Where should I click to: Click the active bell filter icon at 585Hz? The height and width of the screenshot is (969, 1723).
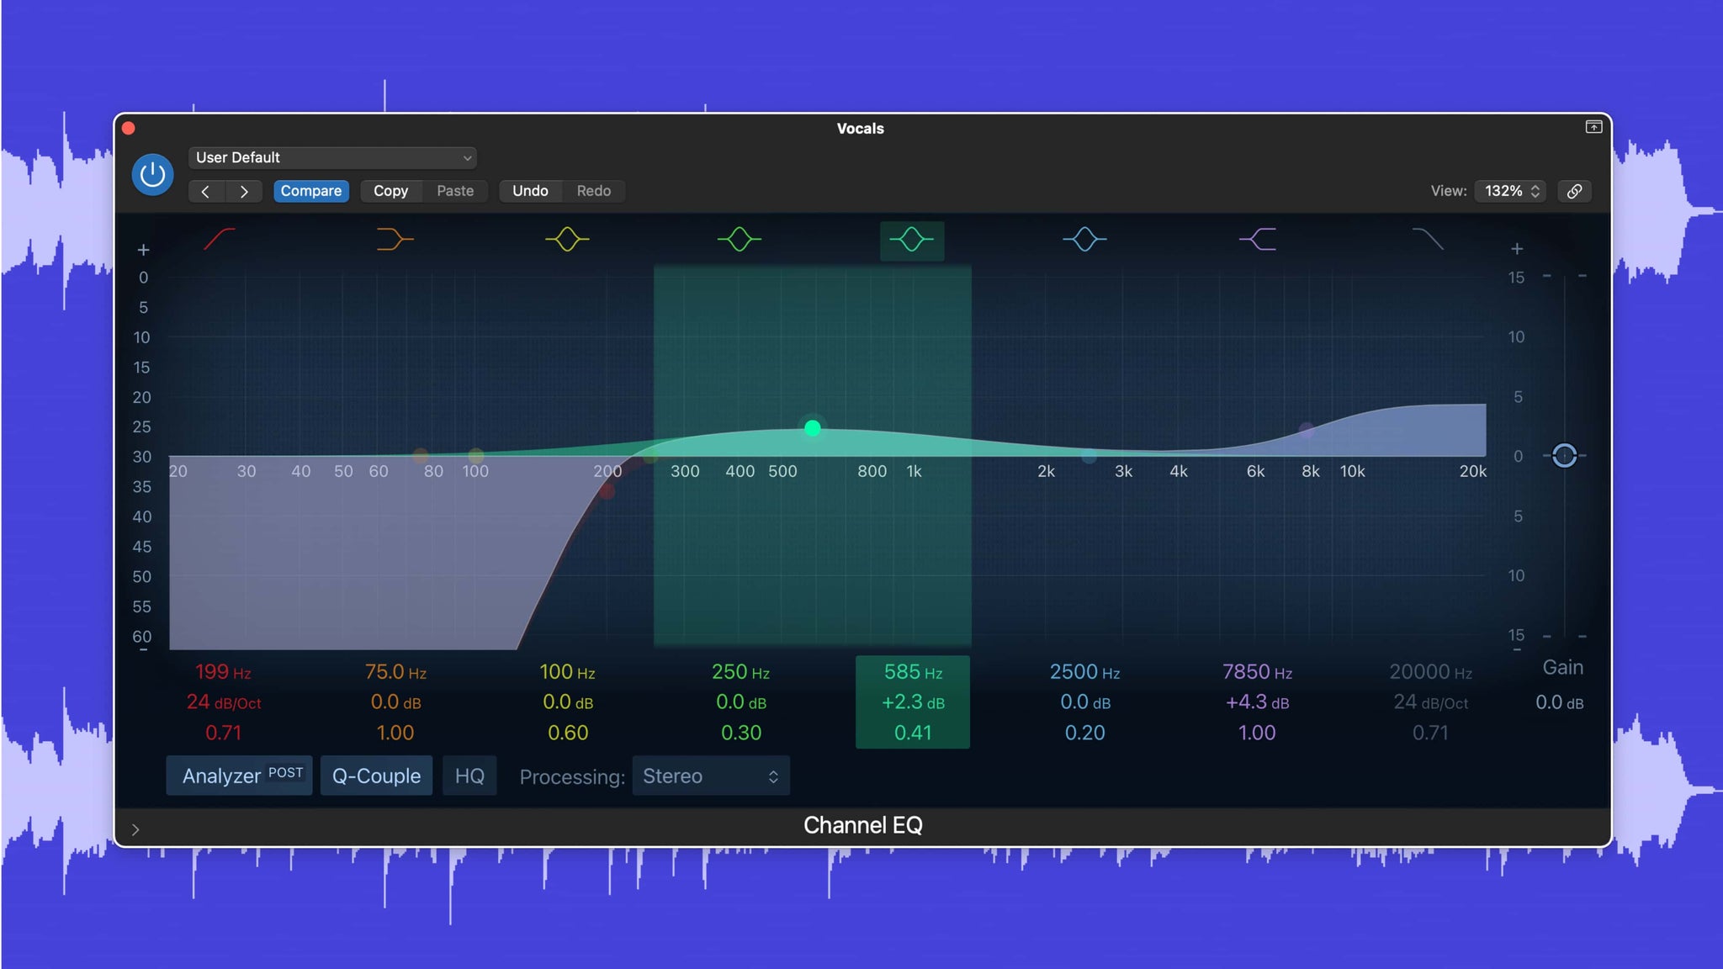tap(911, 239)
